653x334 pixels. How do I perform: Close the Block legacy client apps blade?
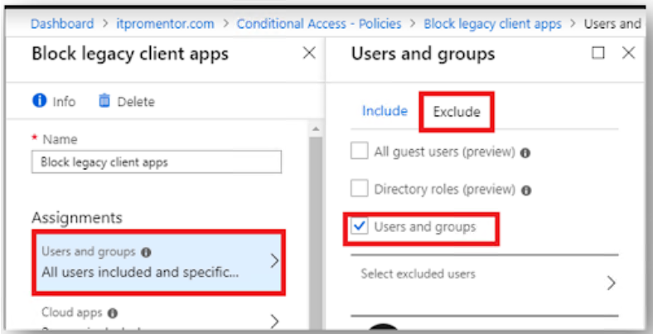[308, 54]
